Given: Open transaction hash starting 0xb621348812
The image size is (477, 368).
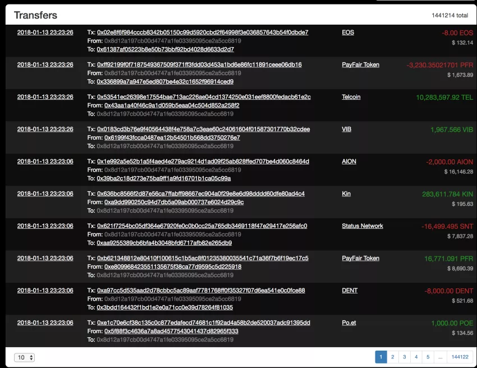Looking at the screenshot, I should 203,258.
